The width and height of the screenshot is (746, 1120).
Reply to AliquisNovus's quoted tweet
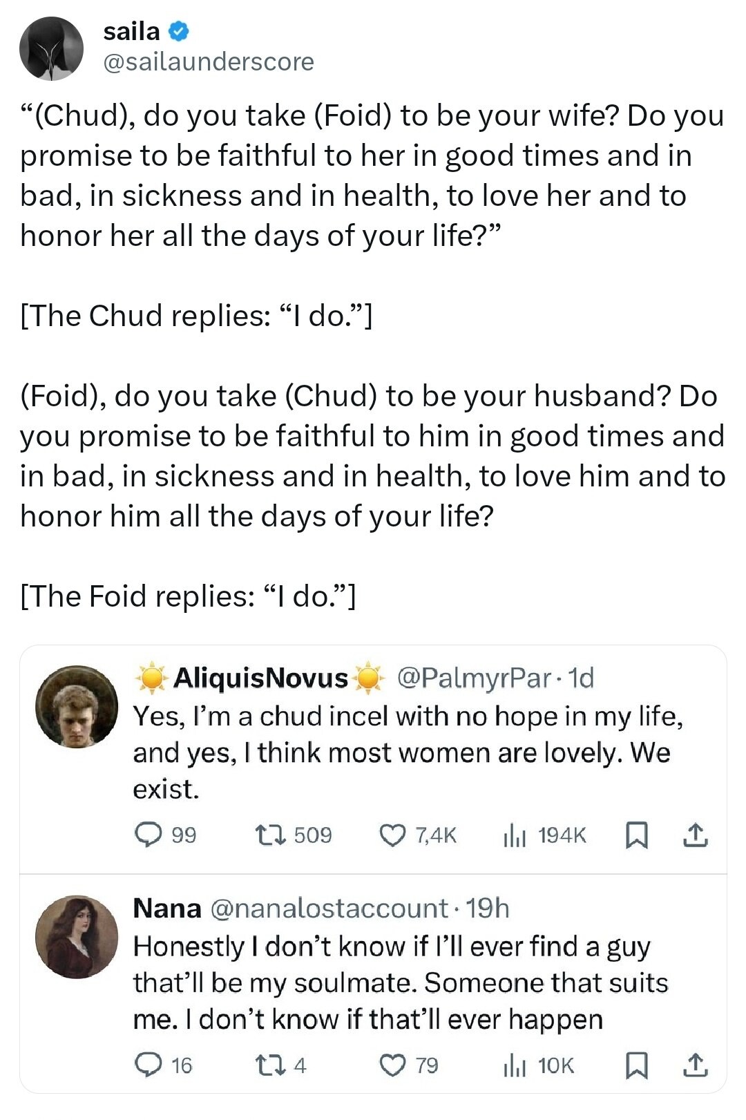tap(147, 835)
